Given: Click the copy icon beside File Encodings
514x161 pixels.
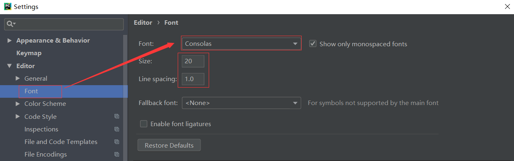Looking at the screenshot, I should (117, 154).
